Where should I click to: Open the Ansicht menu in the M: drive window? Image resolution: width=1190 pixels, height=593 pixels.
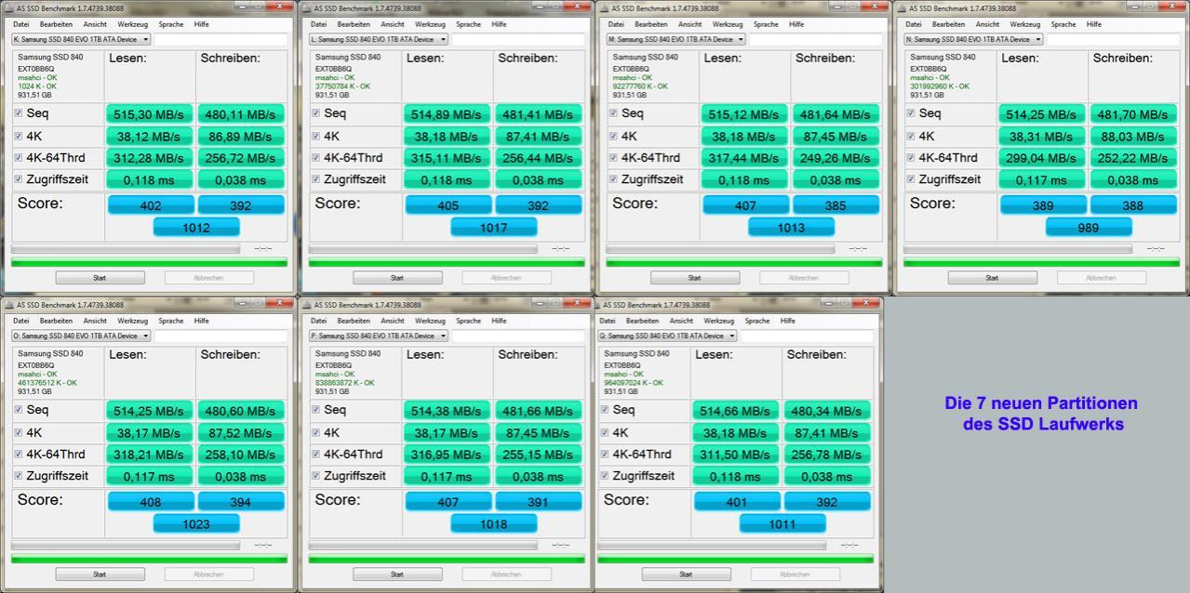tap(689, 24)
